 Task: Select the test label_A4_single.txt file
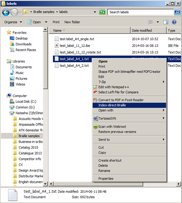(x=77, y=39)
